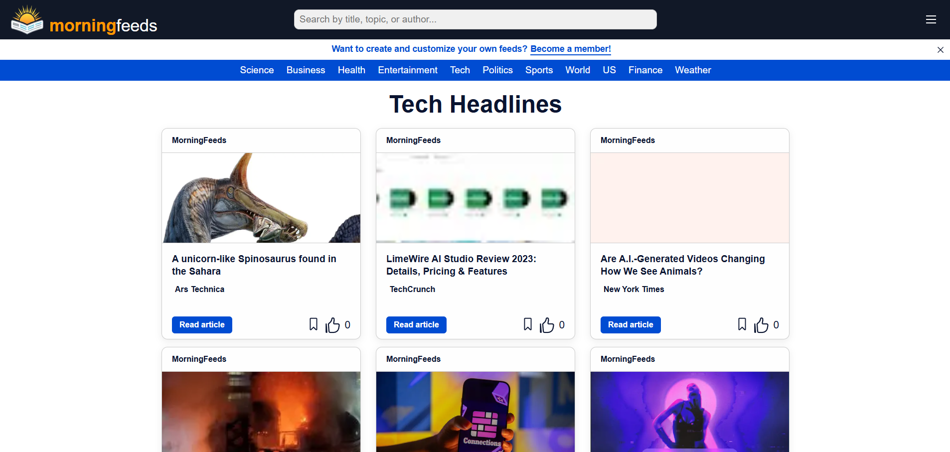Switch to the Science section

point(257,70)
